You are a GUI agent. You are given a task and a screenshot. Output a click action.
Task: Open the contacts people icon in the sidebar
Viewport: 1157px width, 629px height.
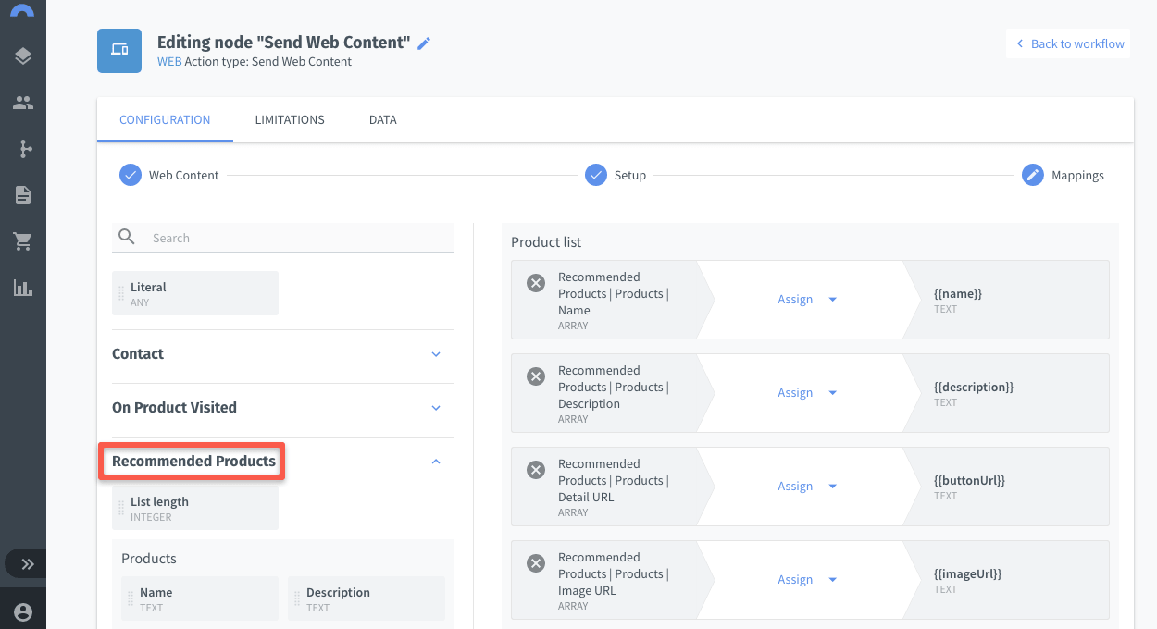(x=23, y=103)
